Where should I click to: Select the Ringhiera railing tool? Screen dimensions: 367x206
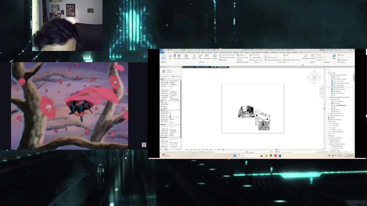pos(241,55)
